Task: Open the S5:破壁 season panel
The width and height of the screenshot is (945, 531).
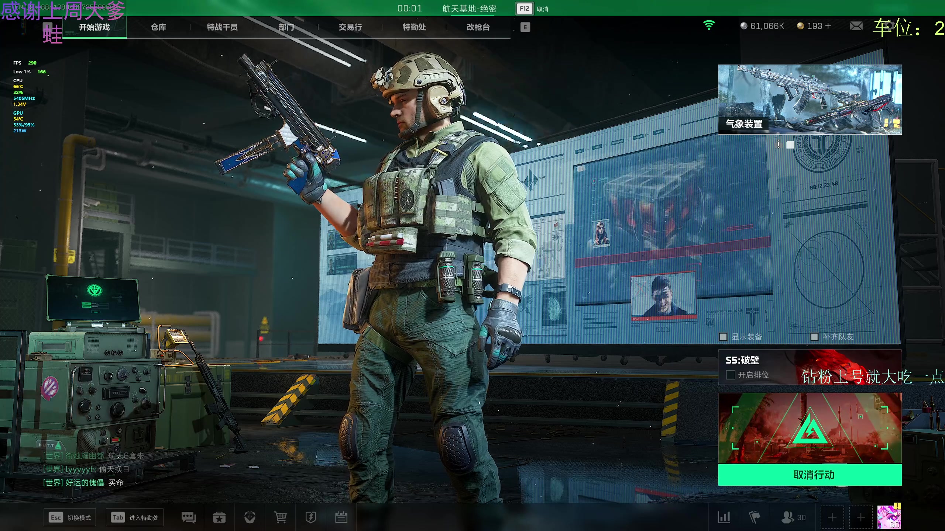Action: pyautogui.click(x=810, y=367)
